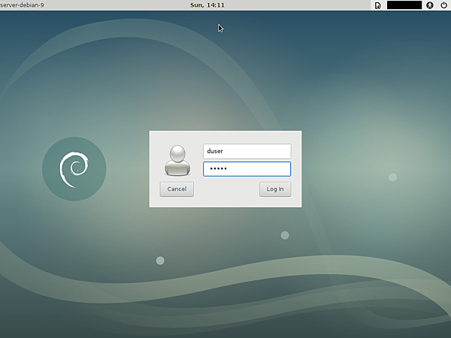
Task: Open the clock showing Sun, 14:11
Action: 208,5
